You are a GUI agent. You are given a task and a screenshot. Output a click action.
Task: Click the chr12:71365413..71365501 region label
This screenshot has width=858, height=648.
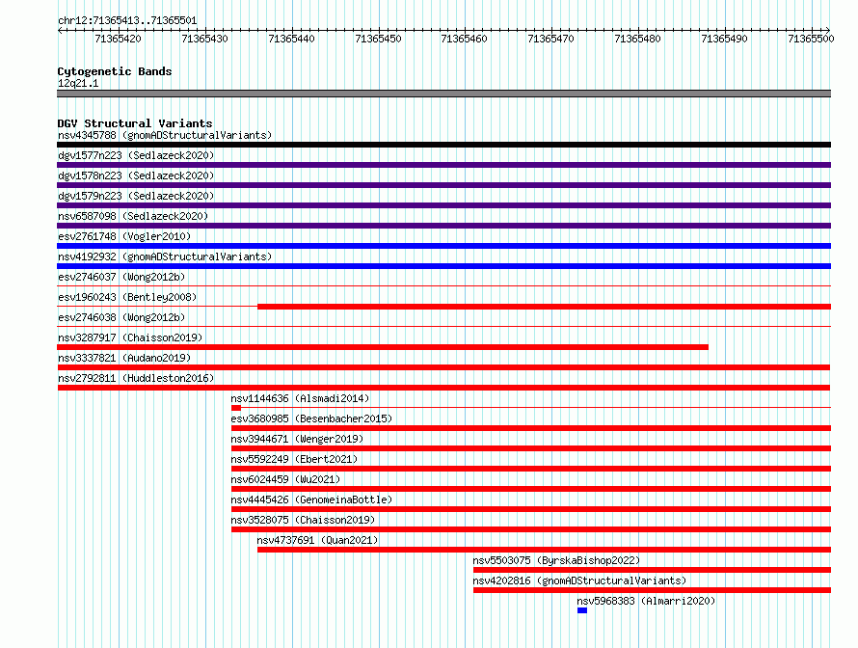[x=127, y=20]
